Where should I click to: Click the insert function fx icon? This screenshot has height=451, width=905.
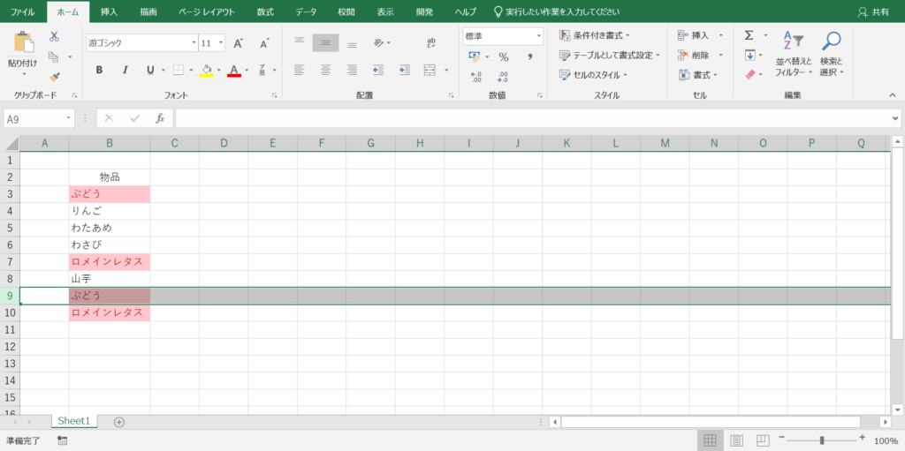160,118
